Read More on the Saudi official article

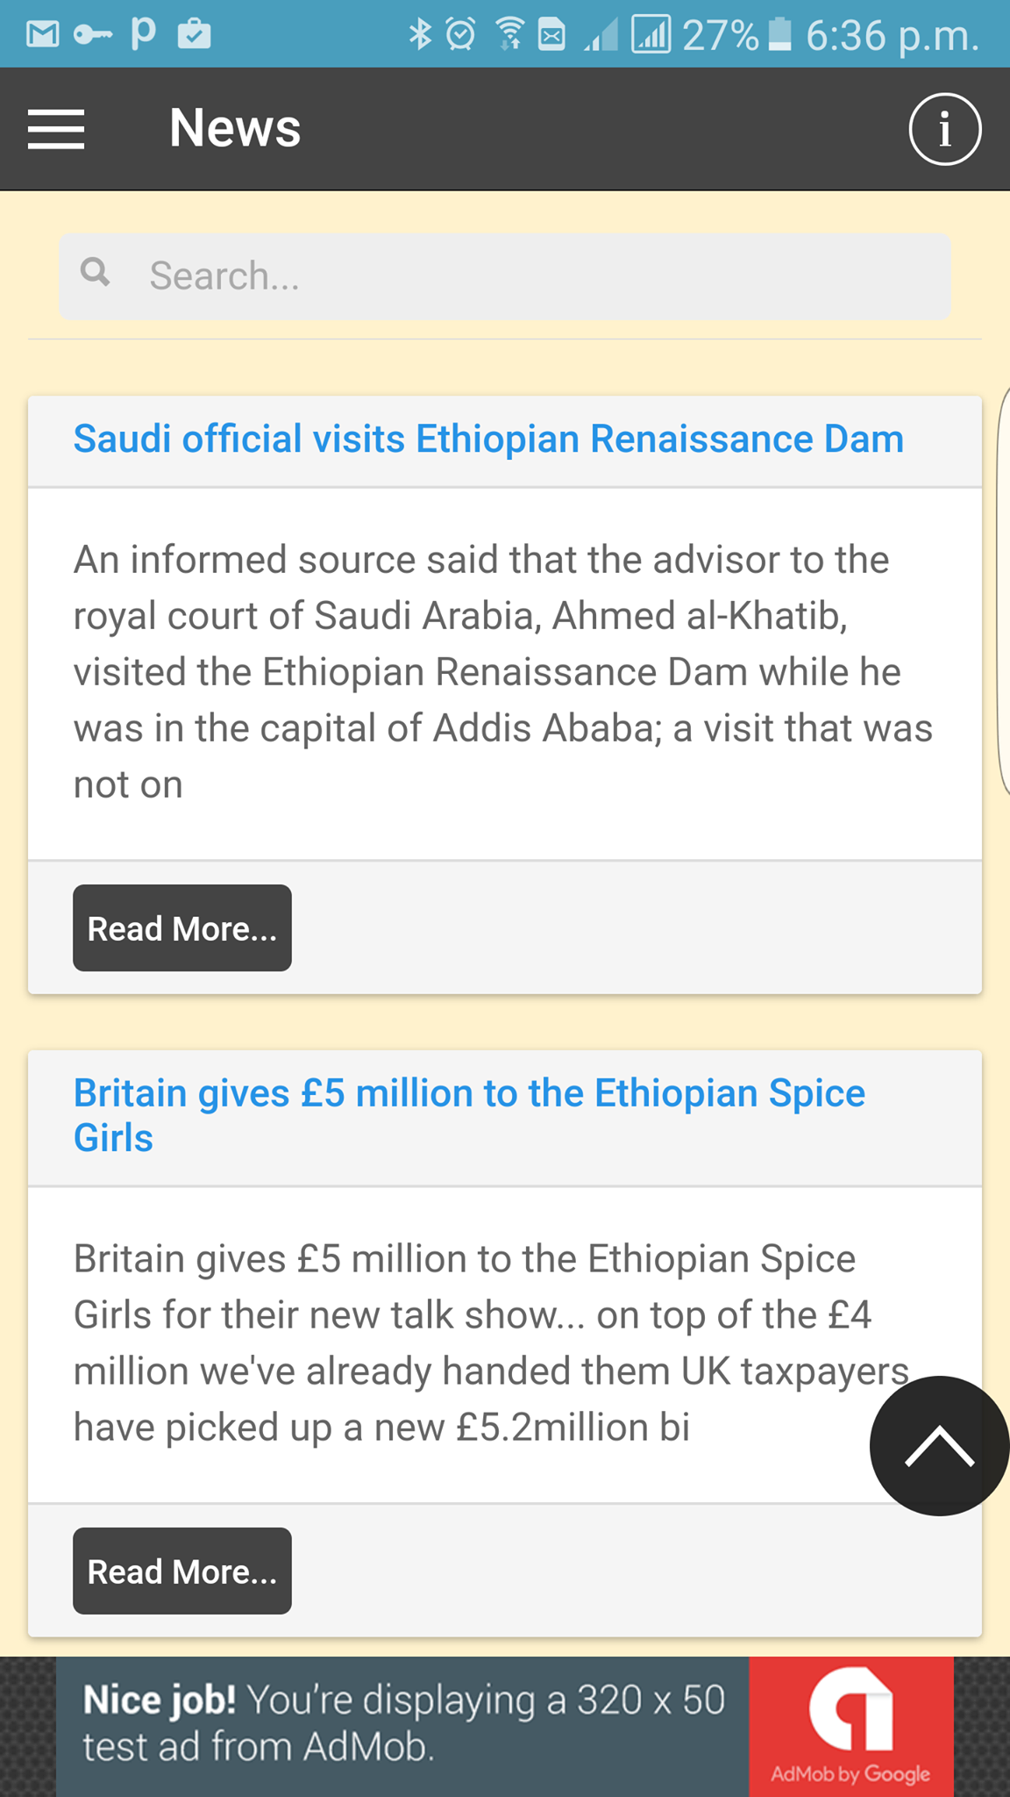click(182, 927)
